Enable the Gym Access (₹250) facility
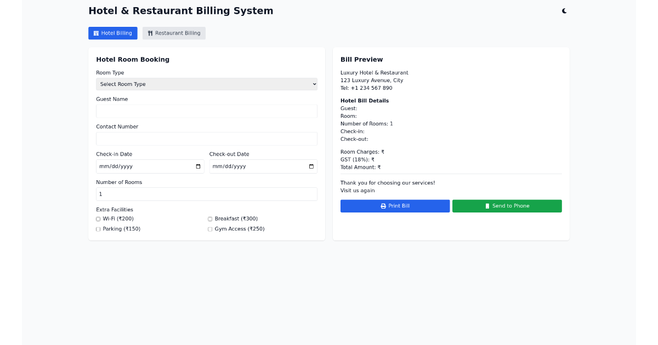 point(210,229)
